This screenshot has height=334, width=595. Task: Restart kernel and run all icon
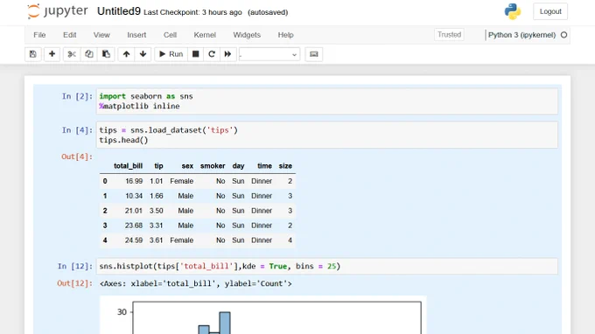[x=227, y=54]
